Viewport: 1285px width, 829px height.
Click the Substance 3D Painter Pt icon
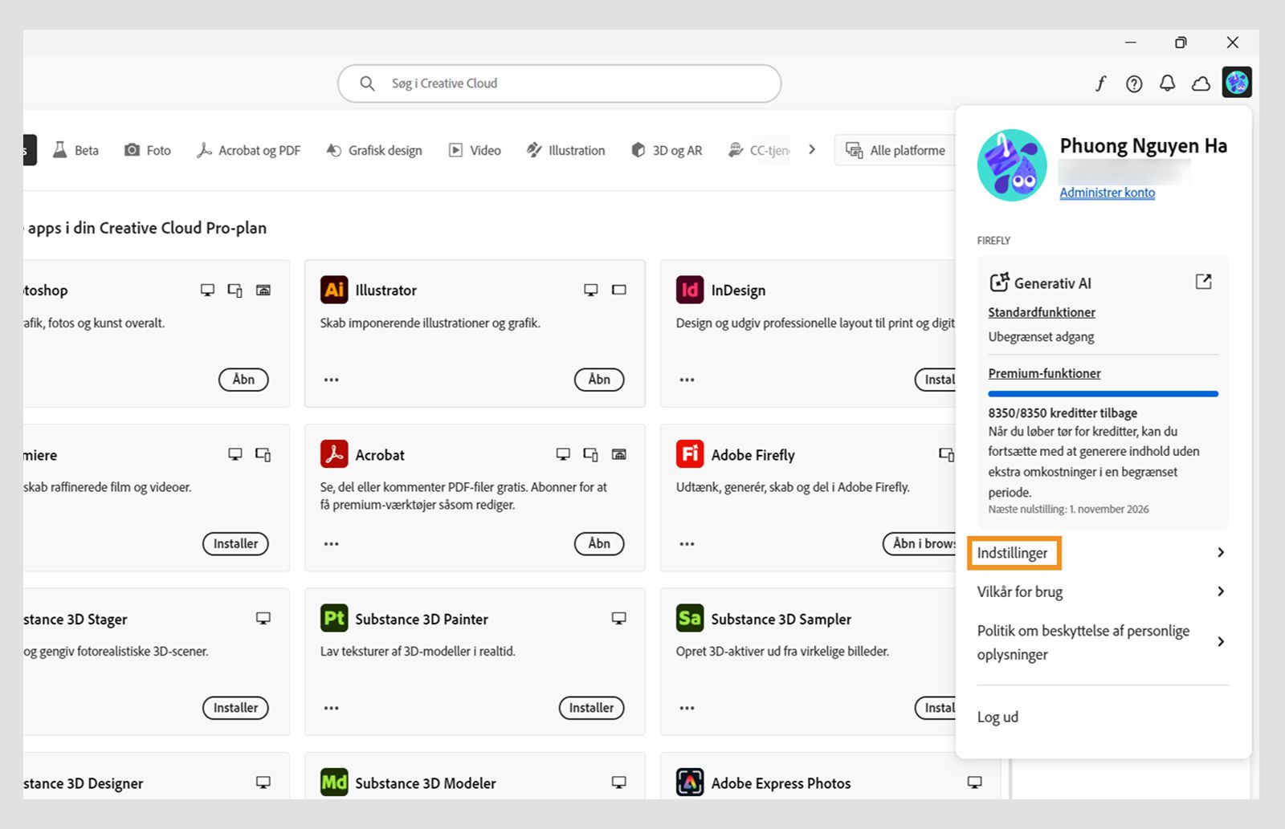click(334, 619)
